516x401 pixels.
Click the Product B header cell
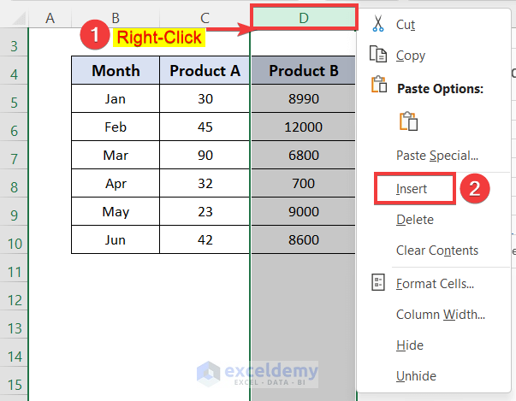click(x=304, y=71)
